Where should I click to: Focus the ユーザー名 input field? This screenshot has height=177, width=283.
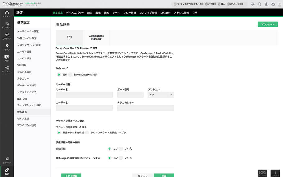click(x=84, y=108)
